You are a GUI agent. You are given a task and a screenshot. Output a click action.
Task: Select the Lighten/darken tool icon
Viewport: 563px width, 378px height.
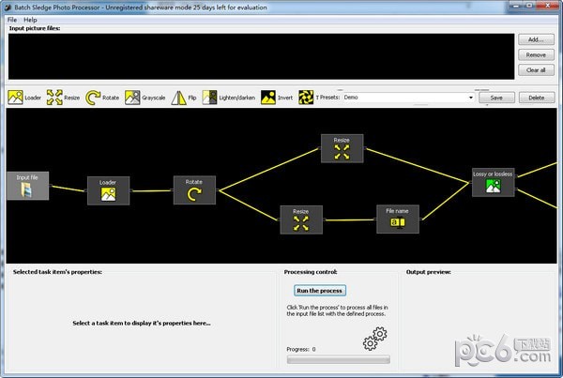point(209,98)
